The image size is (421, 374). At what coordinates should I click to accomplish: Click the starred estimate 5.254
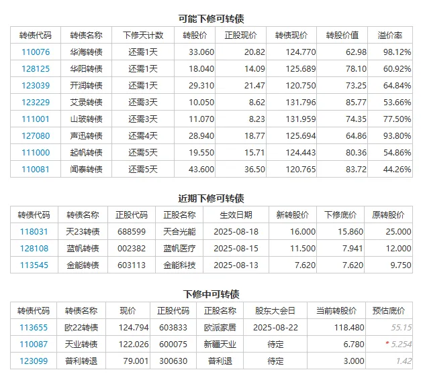coord(401,345)
